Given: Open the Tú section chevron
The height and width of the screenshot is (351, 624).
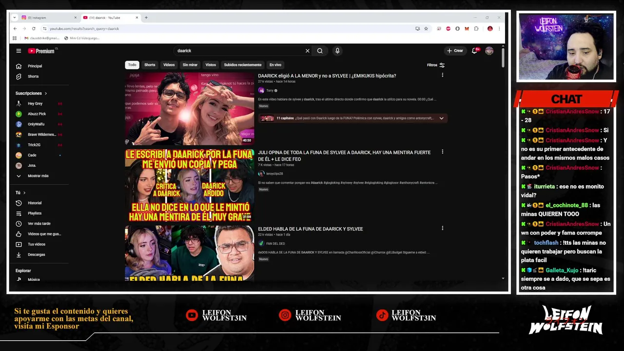Looking at the screenshot, I should (x=24, y=193).
